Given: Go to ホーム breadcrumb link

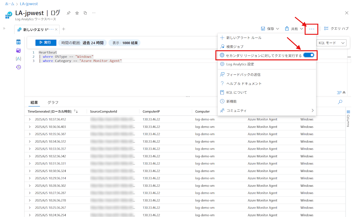Looking at the screenshot, I should click(9, 4).
